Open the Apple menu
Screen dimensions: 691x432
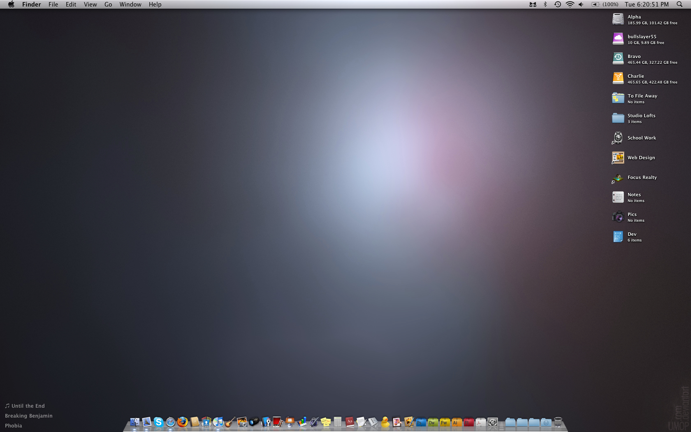11,4
